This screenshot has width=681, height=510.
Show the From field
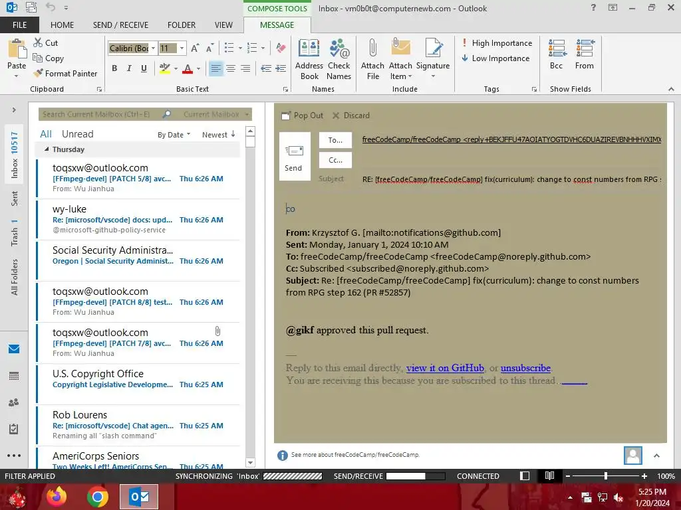click(x=585, y=54)
